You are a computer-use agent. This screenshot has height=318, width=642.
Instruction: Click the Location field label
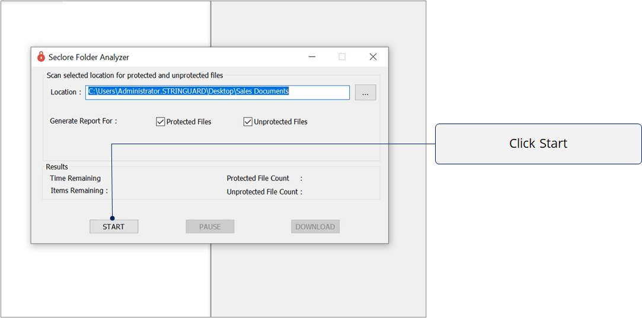coord(65,92)
